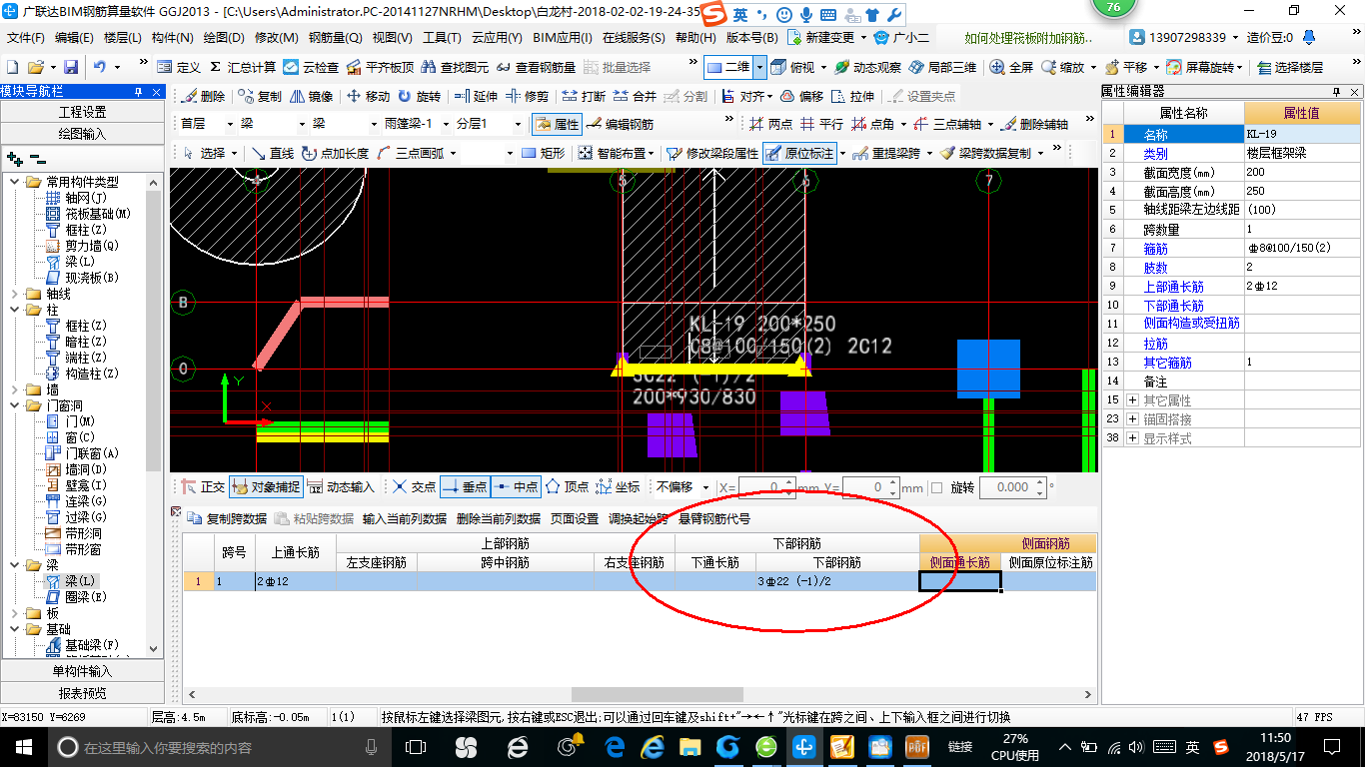
Task: Open the 帮助(H) menu
Action: (695, 37)
